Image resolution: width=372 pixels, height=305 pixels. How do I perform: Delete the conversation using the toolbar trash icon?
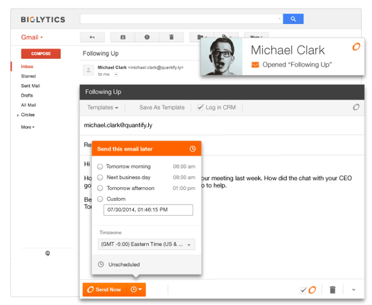[x=171, y=37]
